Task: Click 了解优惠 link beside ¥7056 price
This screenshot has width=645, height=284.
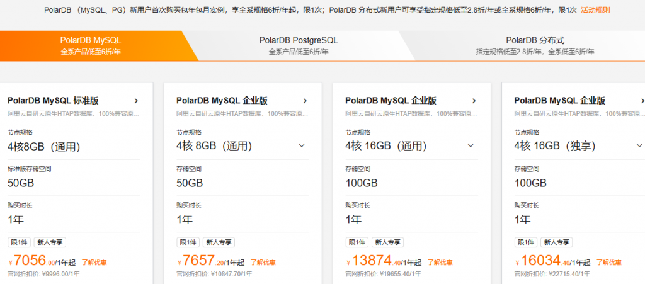Action: click(x=94, y=263)
